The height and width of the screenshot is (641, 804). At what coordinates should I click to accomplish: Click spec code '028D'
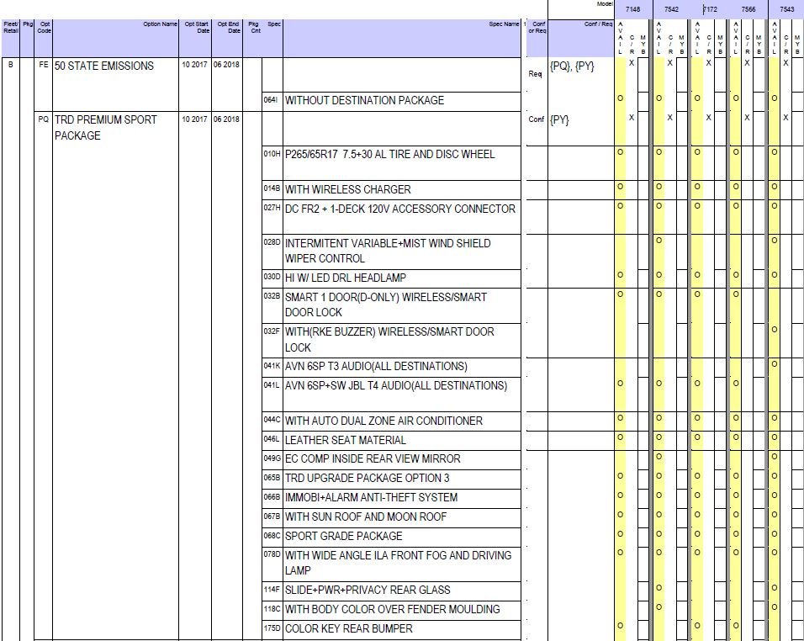[x=272, y=242]
